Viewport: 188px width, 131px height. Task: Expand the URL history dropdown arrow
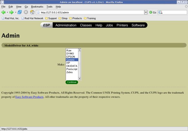tap(146, 12)
